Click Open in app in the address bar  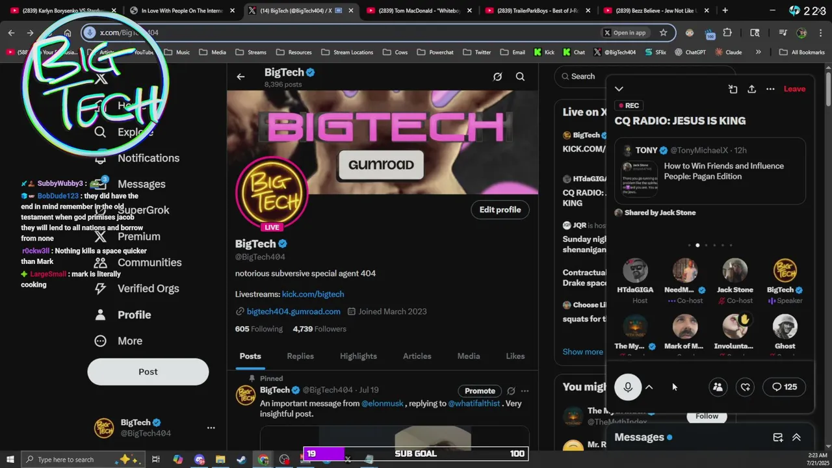click(624, 32)
